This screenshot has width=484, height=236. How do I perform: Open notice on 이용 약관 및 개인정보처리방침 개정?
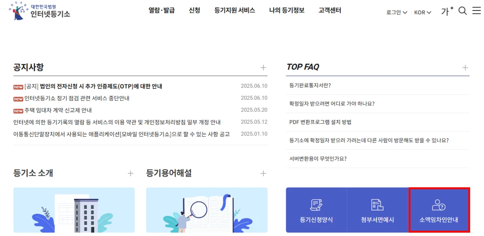[117, 122]
